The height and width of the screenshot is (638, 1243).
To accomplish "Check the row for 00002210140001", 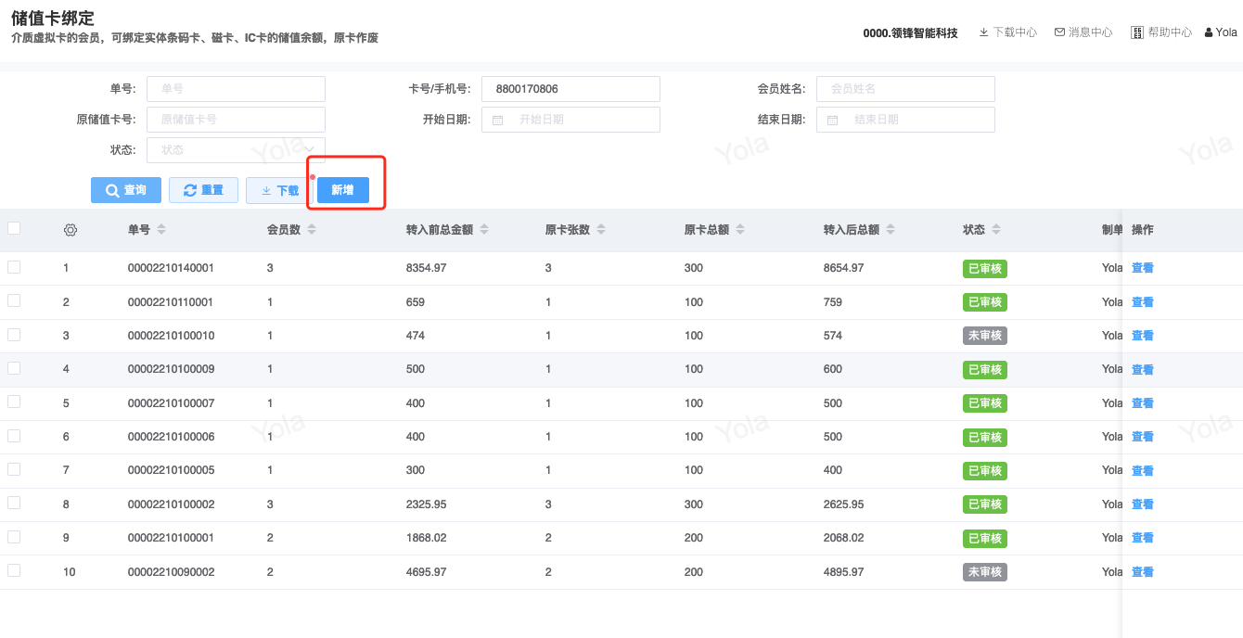I will pyautogui.click(x=14, y=267).
